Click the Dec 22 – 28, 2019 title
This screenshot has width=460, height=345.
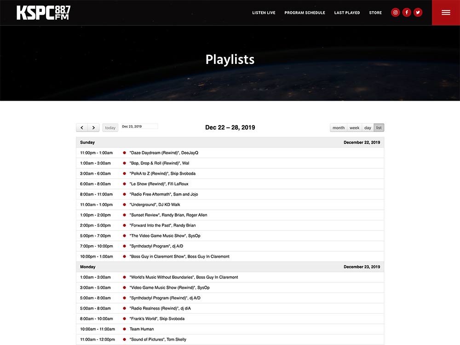pos(230,127)
